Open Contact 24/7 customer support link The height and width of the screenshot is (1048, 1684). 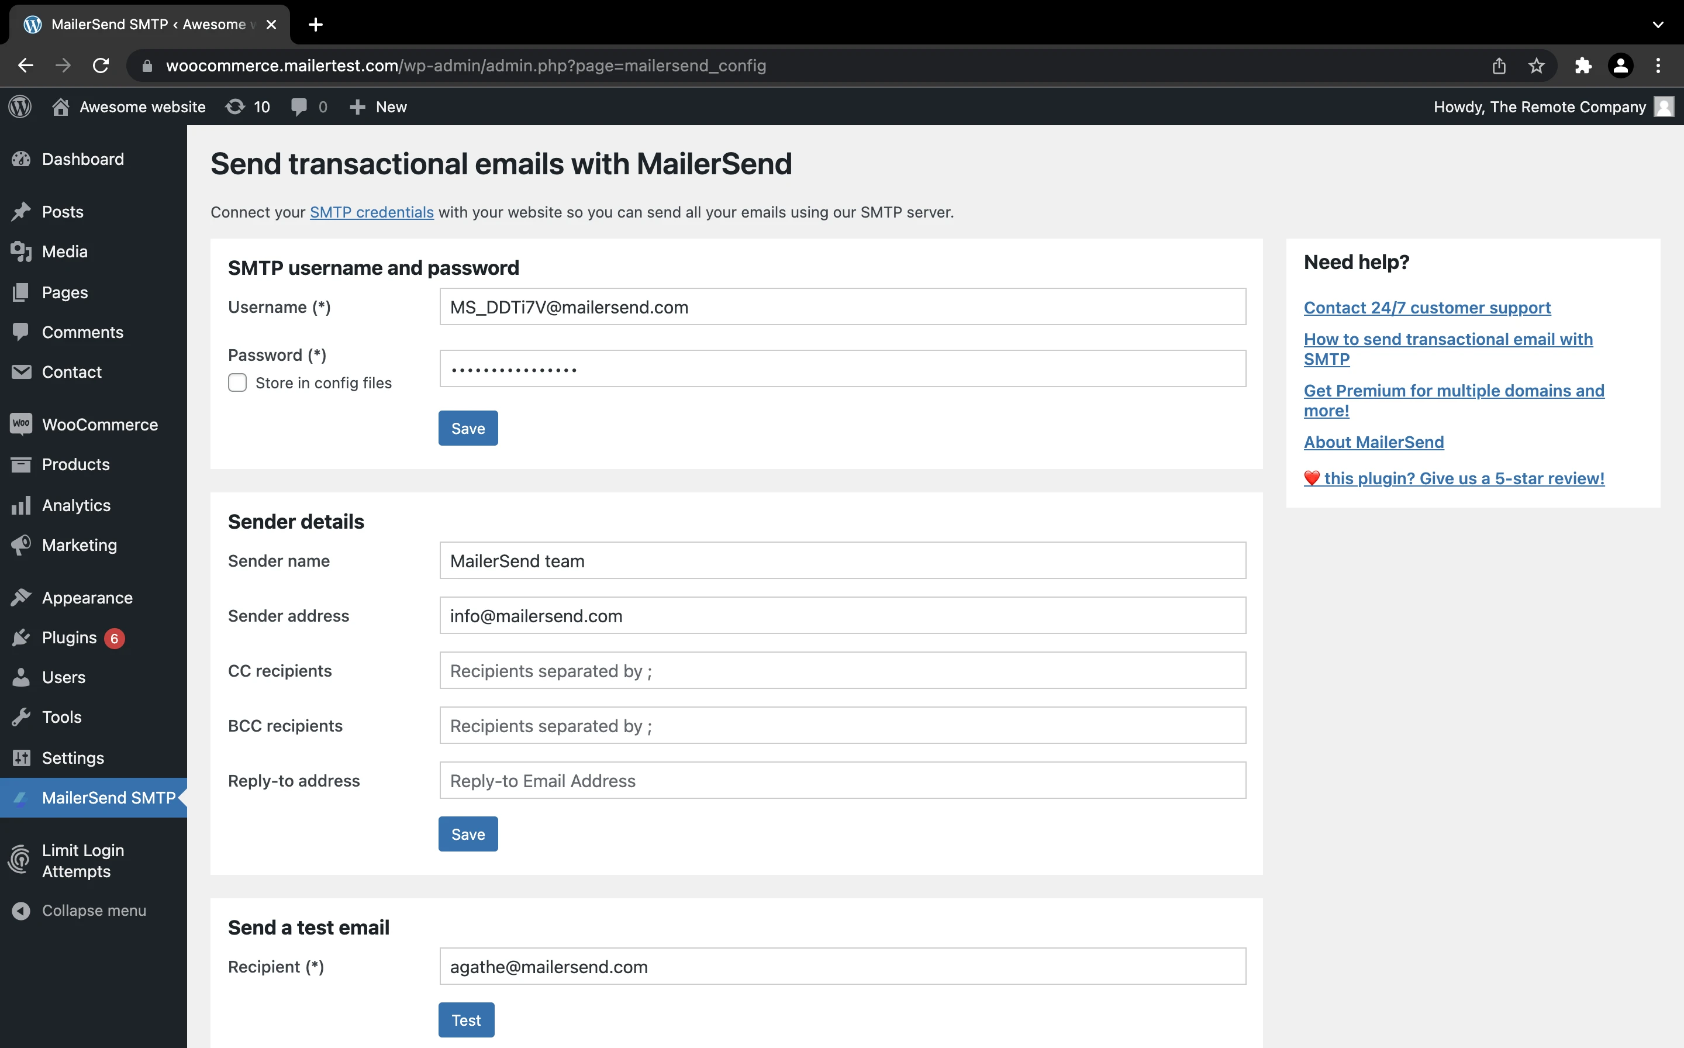pyautogui.click(x=1427, y=307)
